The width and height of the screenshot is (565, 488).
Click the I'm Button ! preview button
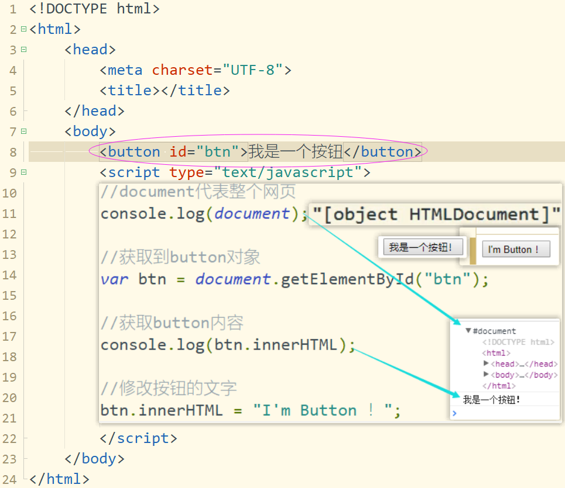pyautogui.click(x=516, y=249)
